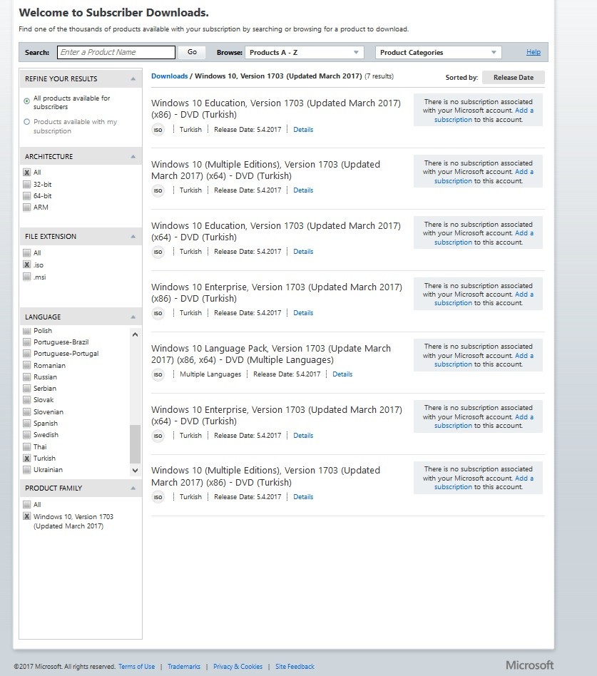
Task: Click ISO icon for Multiple Editions x64
Action: click(x=158, y=190)
